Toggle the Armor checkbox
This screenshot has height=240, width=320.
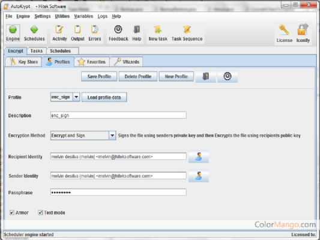pos(12,212)
